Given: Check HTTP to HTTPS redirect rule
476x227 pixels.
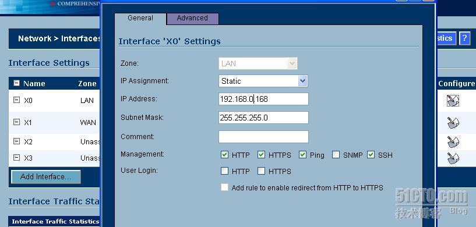Looking at the screenshot, I should tap(224, 187).
